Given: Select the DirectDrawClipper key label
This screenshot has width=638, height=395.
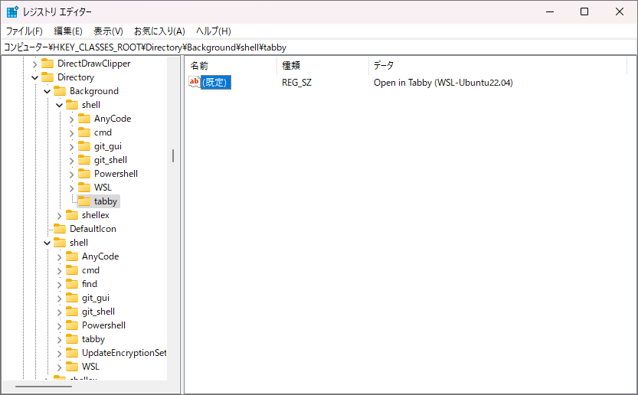Looking at the screenshot, I should pos(94,64).
